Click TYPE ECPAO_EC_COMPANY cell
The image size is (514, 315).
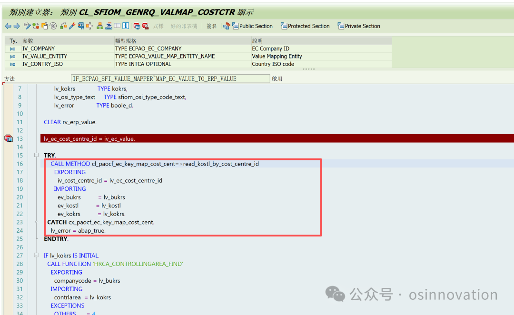click(148, 49)
